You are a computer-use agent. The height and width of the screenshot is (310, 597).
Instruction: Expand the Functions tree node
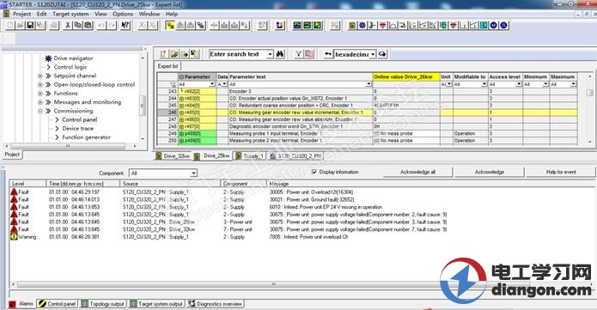40,94
